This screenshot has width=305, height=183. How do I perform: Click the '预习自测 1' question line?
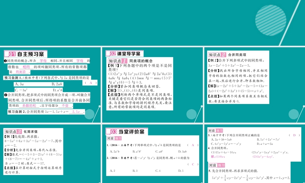tap(47, 78)
